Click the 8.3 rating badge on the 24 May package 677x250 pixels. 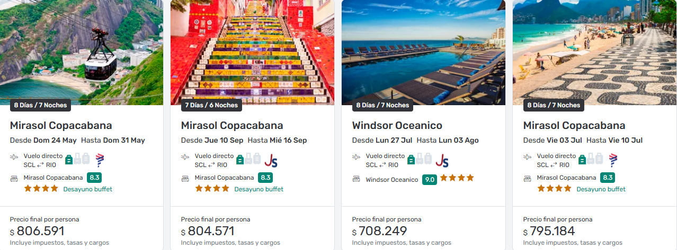[94, 178]
